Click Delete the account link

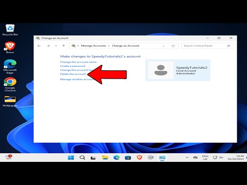(x=73, y=74)
